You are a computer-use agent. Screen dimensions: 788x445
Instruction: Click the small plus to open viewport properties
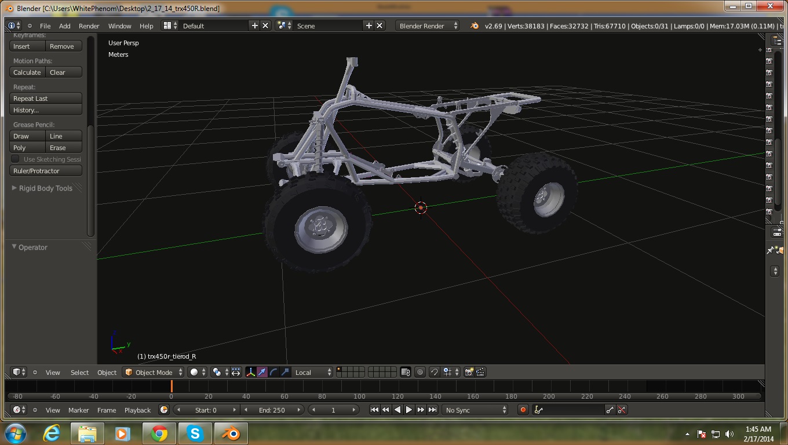(x=760, y=50)
